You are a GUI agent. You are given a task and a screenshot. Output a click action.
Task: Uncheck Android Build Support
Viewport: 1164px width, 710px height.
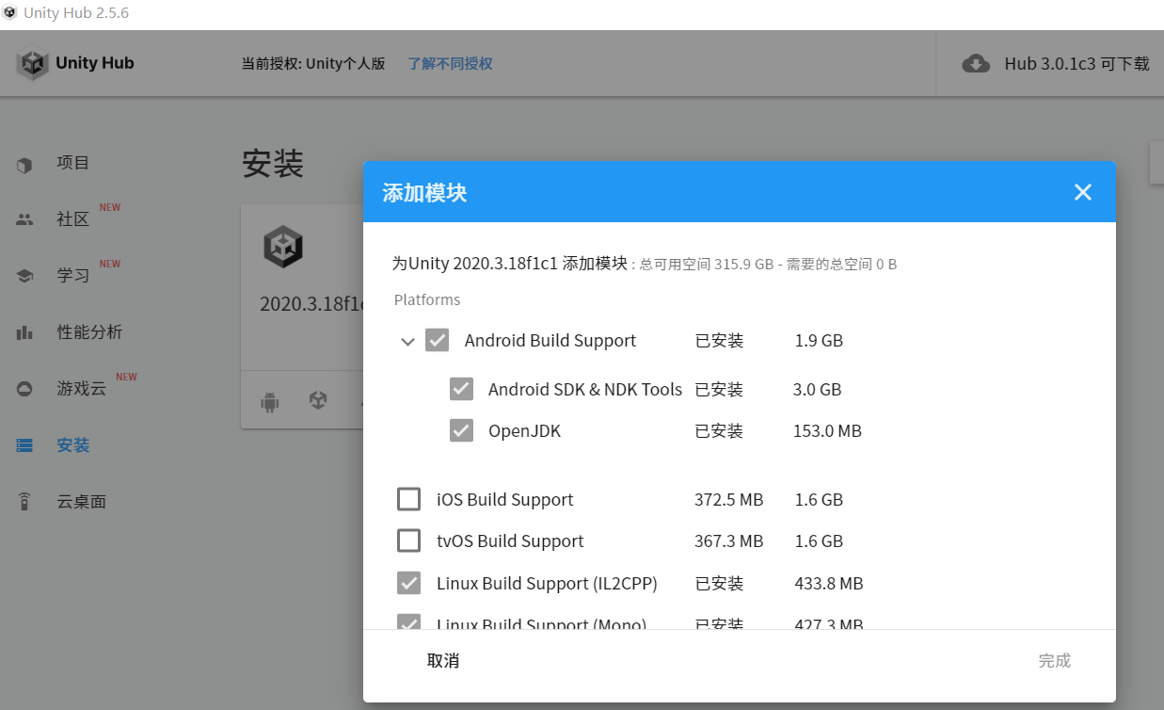click(437, 340)
